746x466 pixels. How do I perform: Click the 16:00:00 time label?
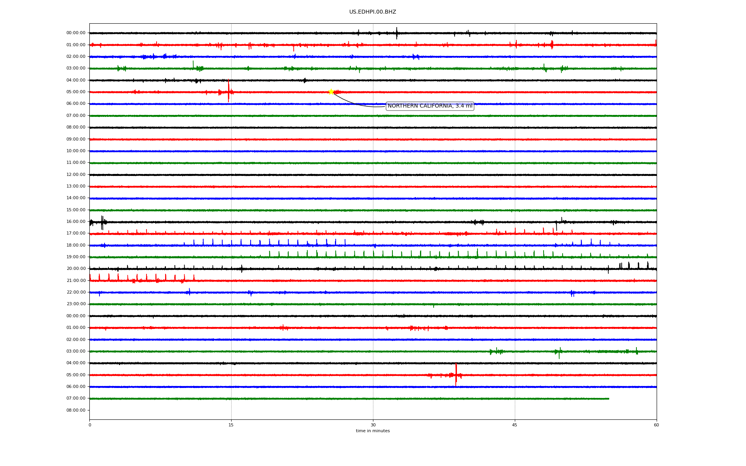(x=76, y=222)
